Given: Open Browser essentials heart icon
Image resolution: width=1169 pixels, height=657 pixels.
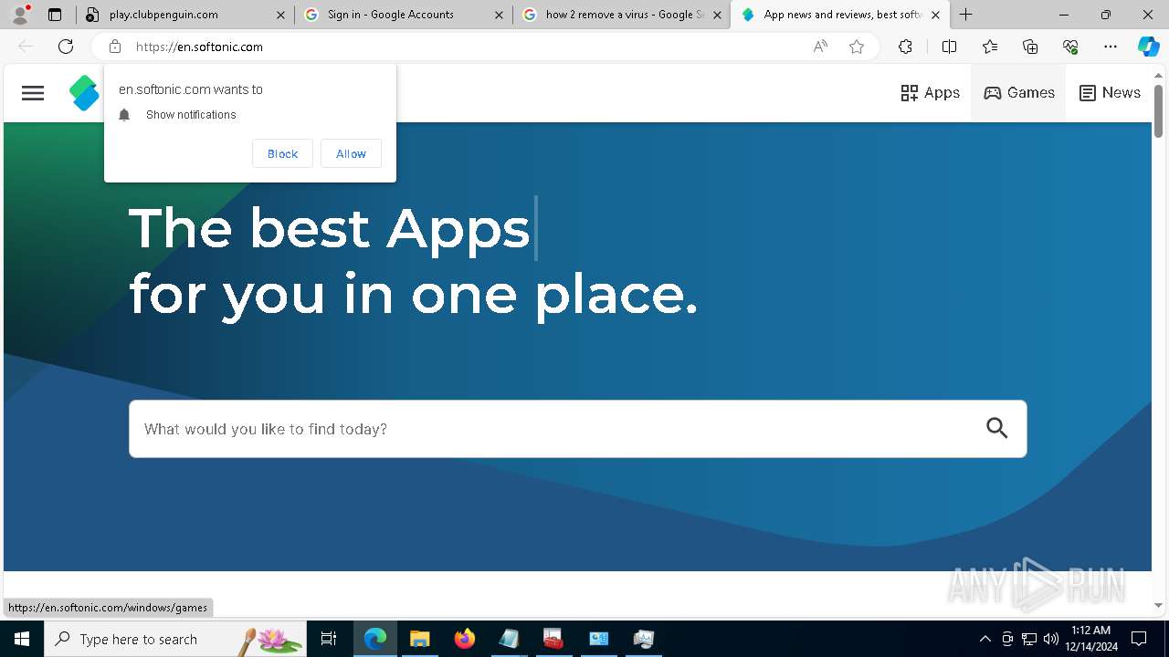Looking at the screenshot, I should click(1070, 47).
